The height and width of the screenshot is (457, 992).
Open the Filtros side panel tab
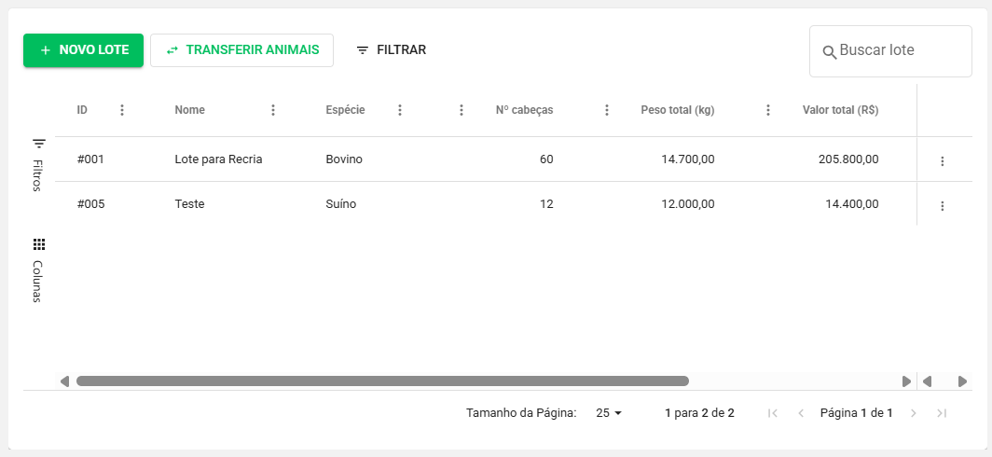(38, 165)
